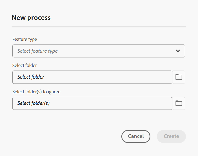The width and height of the screenshot is (198, 156).
Task: Click the down arrow in Feature type
Action: pyautogui.click(x=178, y=51)
